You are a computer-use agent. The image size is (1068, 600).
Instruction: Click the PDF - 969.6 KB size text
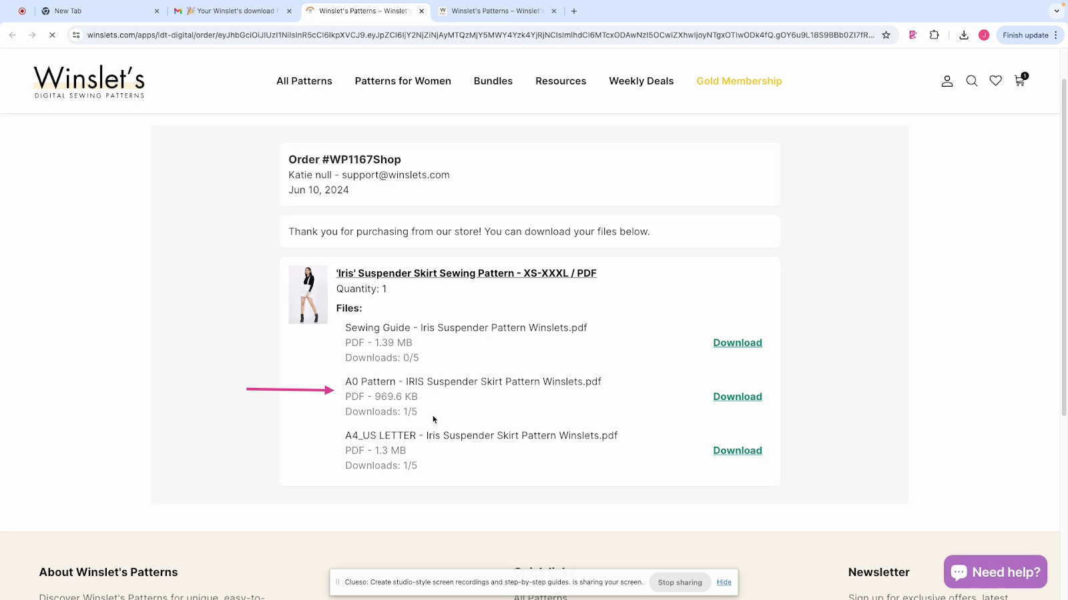381,397
